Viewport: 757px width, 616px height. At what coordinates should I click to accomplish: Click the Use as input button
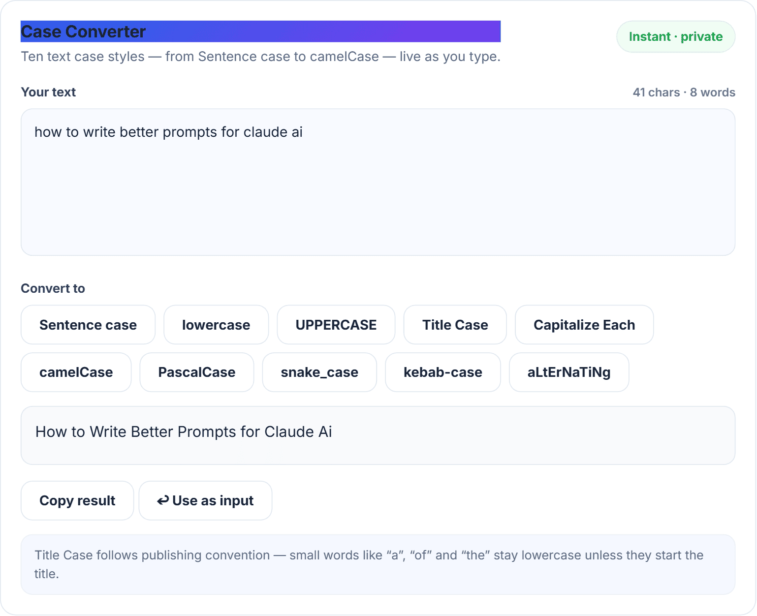(205, 500)
